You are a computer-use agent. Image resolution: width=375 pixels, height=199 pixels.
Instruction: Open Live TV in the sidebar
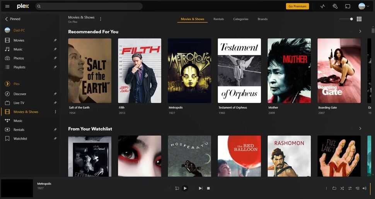pyautogui.click(x=19, y=103)
